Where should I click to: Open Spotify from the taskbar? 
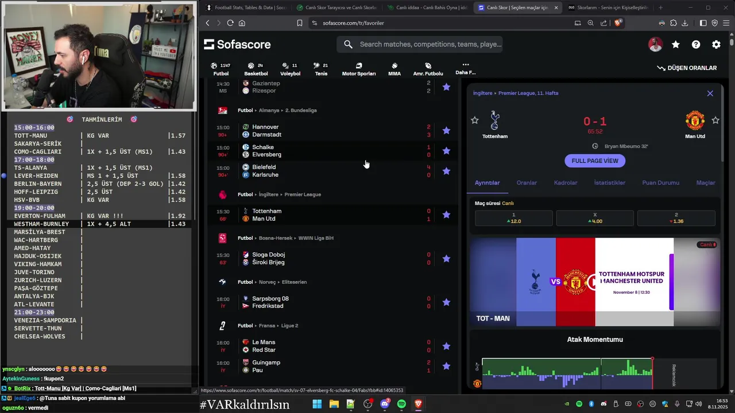[401, 404]
